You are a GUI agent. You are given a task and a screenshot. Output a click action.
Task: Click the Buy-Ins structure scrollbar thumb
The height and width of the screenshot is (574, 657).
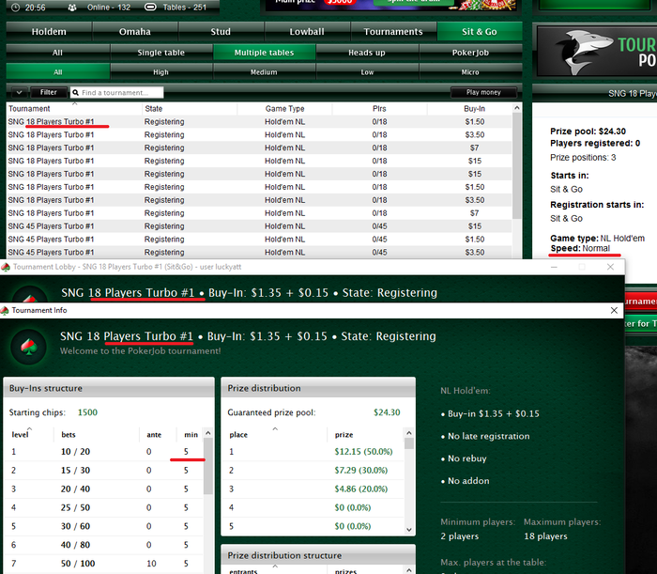[x=208, y=467]
